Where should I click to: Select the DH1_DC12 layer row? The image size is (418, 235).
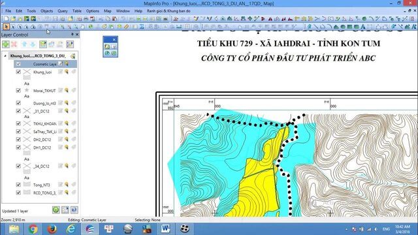click(x=46, y=148)
